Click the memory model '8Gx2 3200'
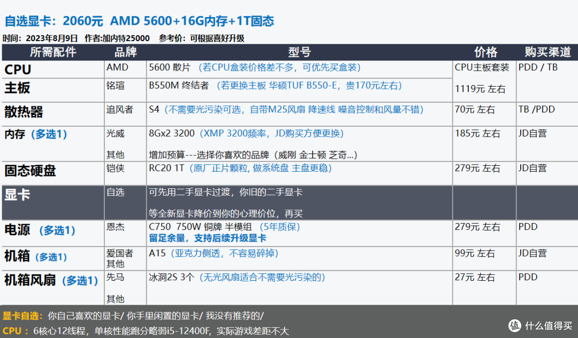Image resolution: width=578 pixels, height=338 pixels. click(x=172, y=134)
